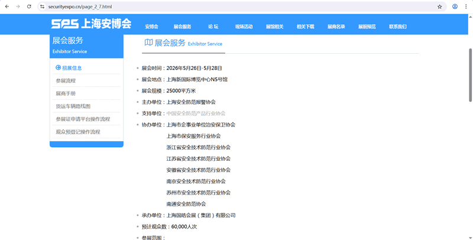Click the book icon beside 展会服务 heading

[x=148, y=43]
